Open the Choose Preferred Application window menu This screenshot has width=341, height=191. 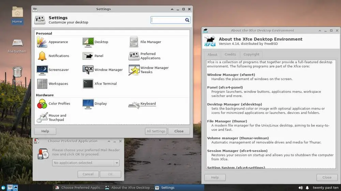point(36,141)
